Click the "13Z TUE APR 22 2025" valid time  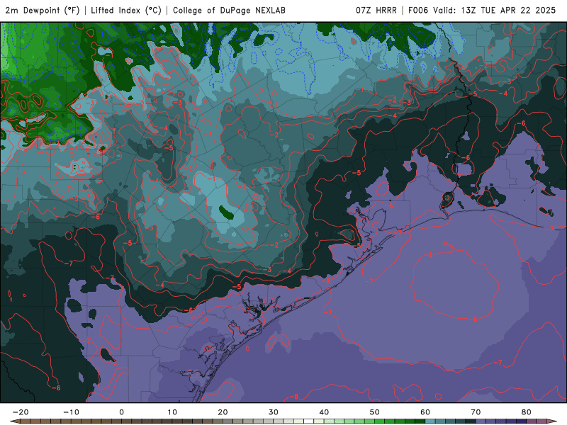pos(508,10)
